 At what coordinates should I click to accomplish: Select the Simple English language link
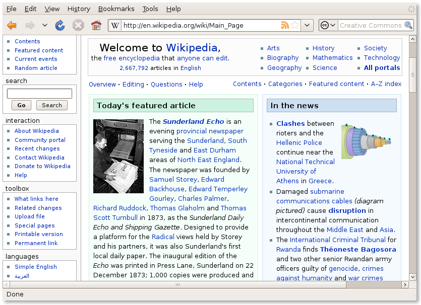(x=36, y=267)
